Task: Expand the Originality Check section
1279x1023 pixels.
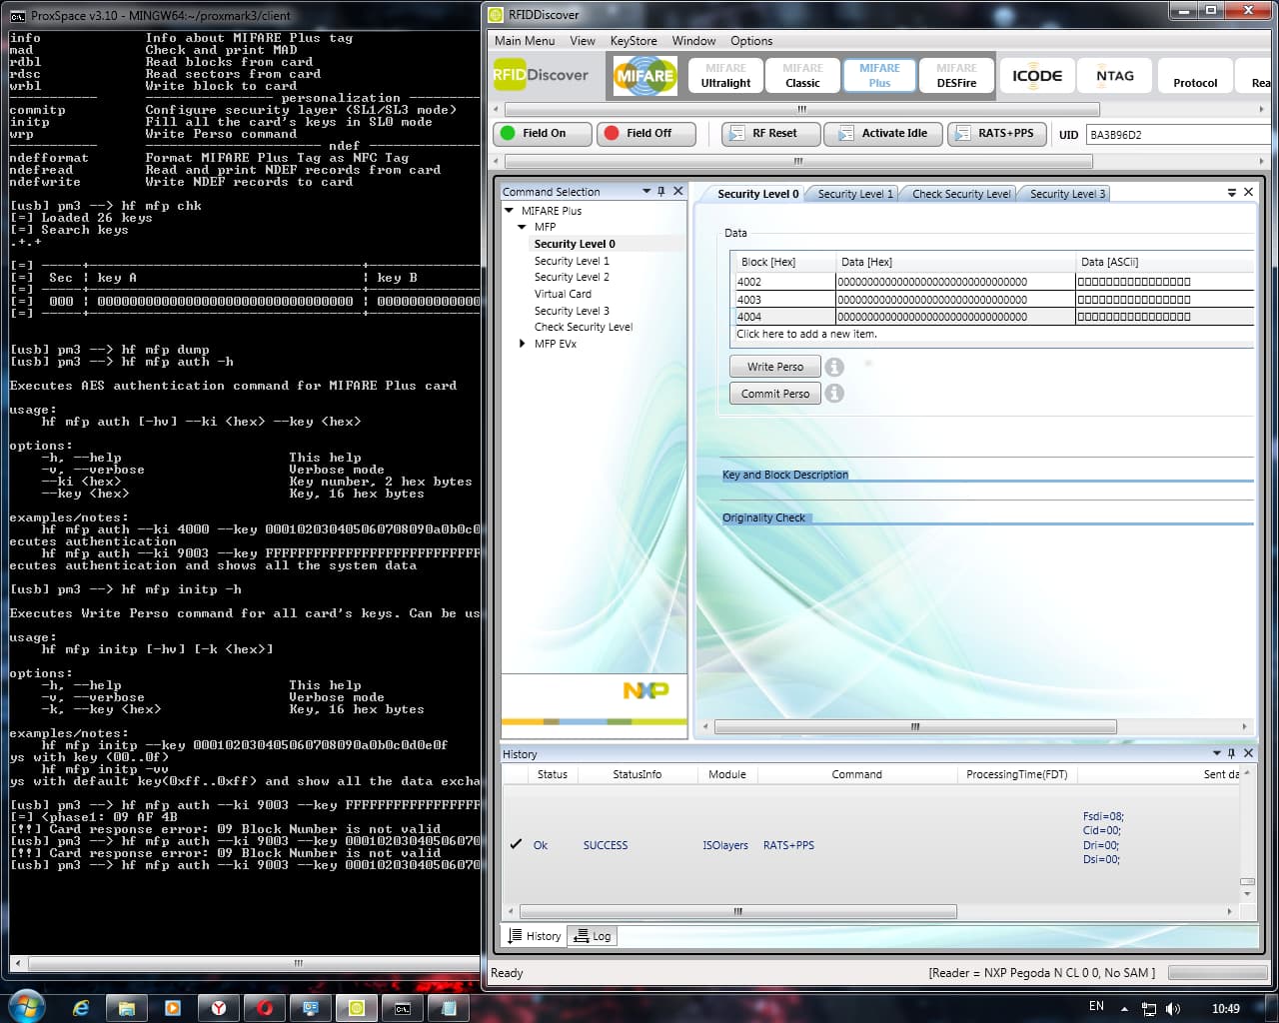Action: tap(763, 517)
